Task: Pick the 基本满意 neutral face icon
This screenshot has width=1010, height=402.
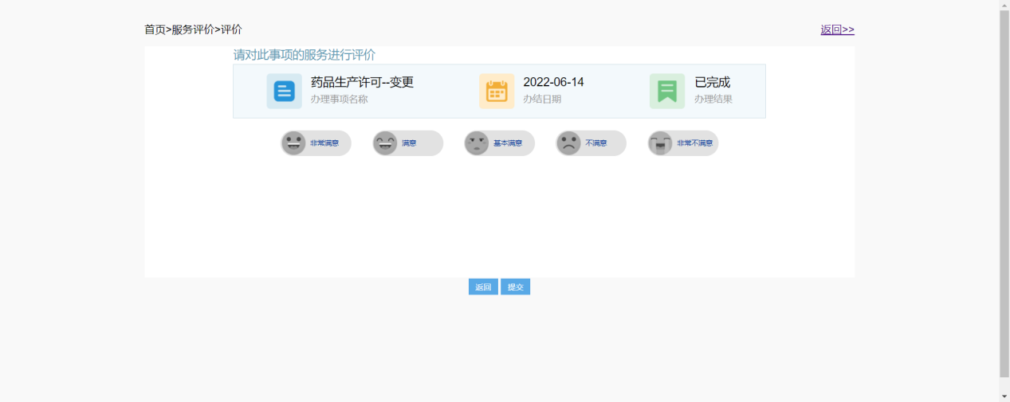Action: (477, 143)
